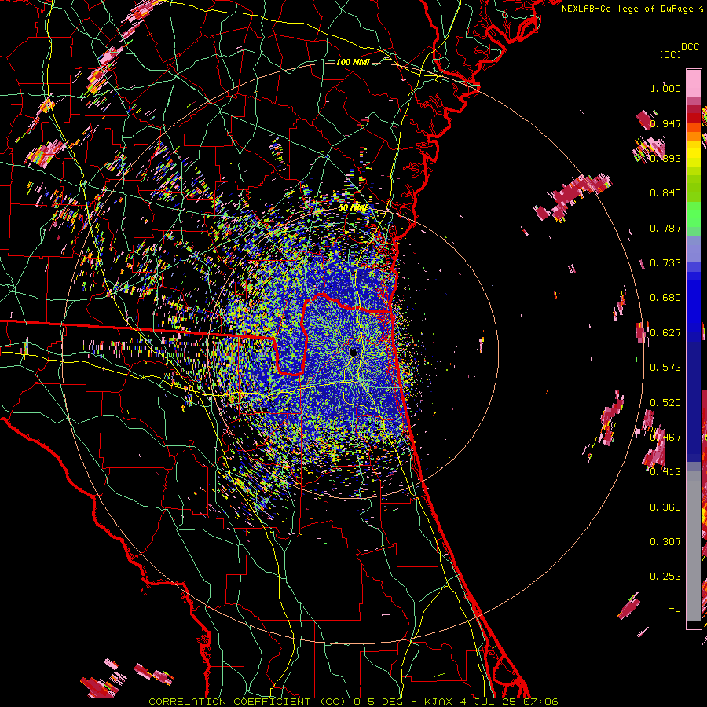Click the 0.253 scale value

(x=665, y=577)
